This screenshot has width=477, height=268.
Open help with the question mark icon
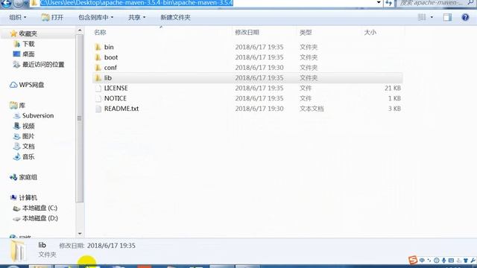[x=465, y=17]
